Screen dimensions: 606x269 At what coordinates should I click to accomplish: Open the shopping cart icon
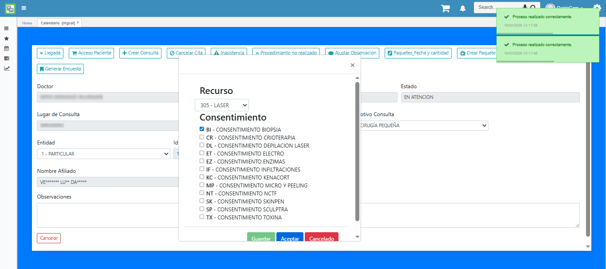[x=445, y=8]
